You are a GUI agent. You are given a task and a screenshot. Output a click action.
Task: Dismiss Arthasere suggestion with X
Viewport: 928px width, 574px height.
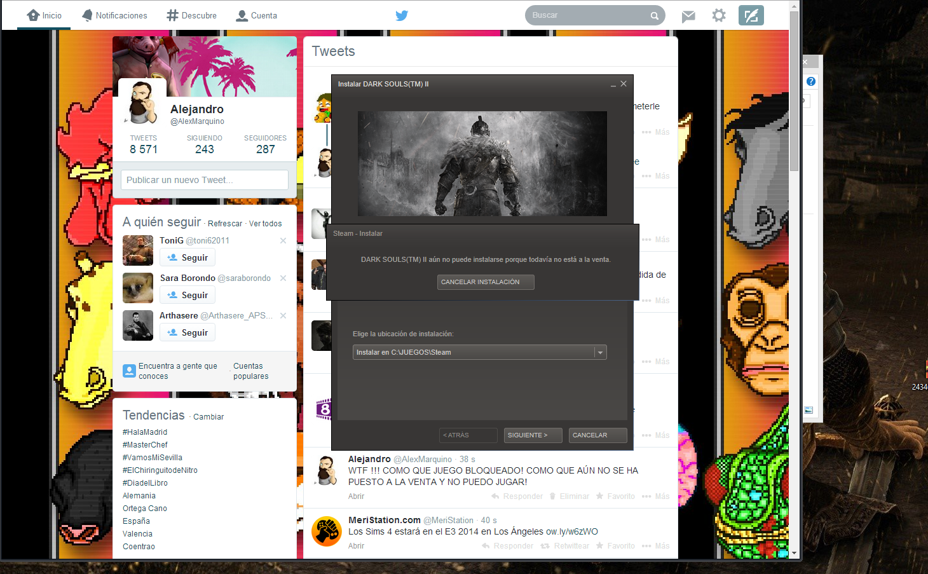click(283, 316)
